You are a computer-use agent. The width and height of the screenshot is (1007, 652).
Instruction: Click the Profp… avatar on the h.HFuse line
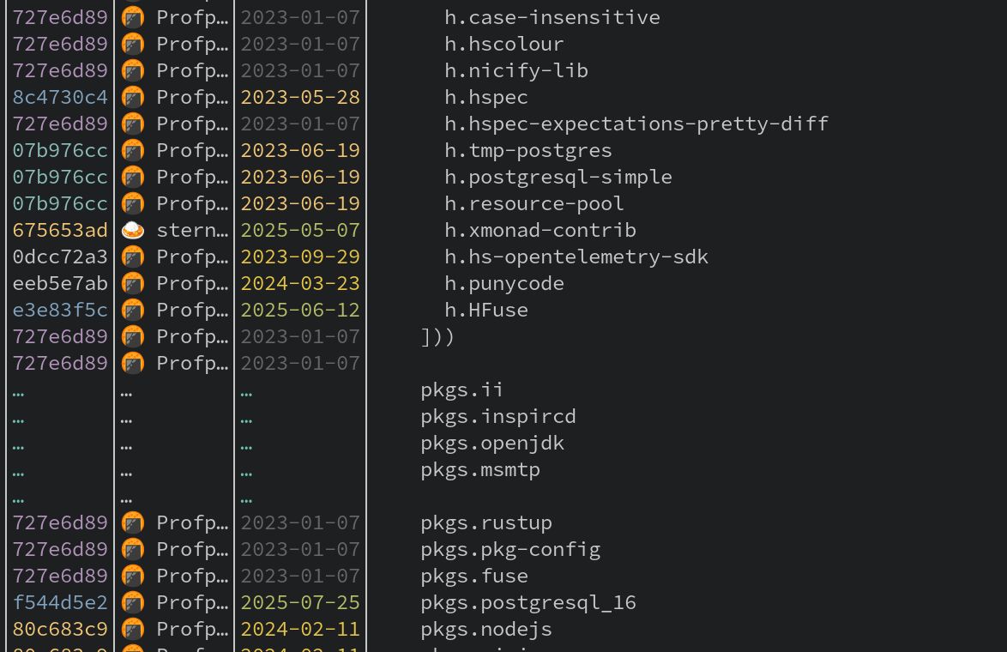click(x=133, y=310)
